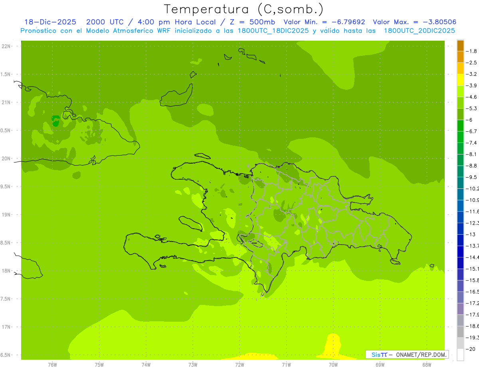Click the "-15.8" colorbar label
The height and width of the screenshot is (370, 479).
pos(473,280)
